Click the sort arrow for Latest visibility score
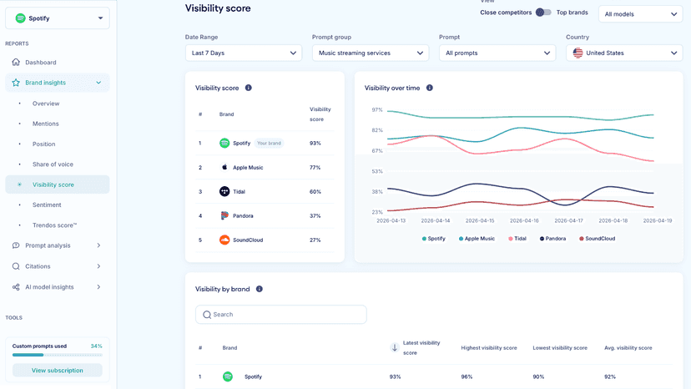The image size is (691, 389). click(x=395, y=347)
